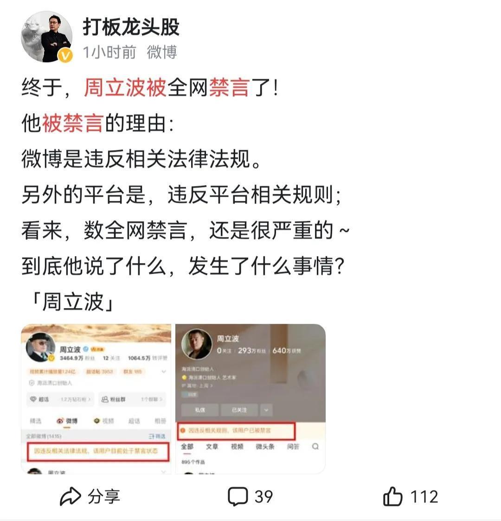This screenshot has height=521, width=501.
Task: Click the 周立波 avatar in the right thumbnail
Action: 197,344
